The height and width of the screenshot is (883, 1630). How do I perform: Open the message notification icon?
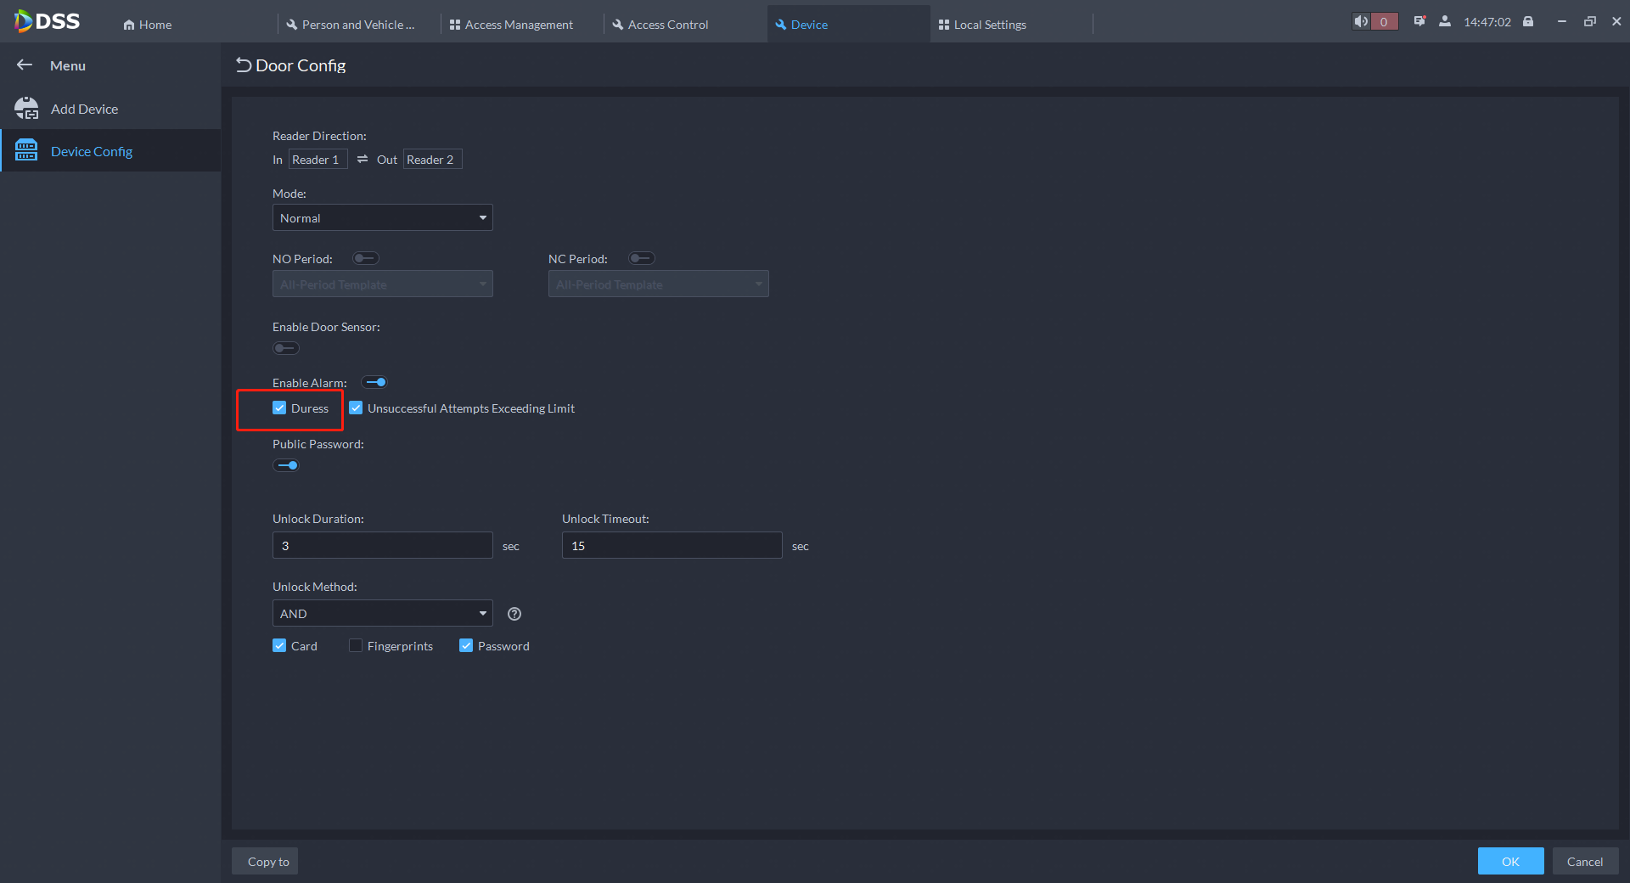coord(1419,21)
